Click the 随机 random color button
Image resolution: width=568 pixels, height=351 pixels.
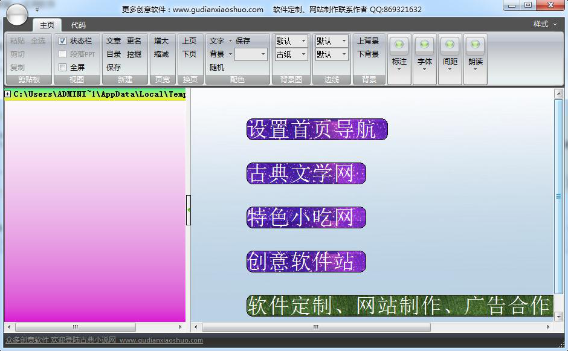[217, 68]
